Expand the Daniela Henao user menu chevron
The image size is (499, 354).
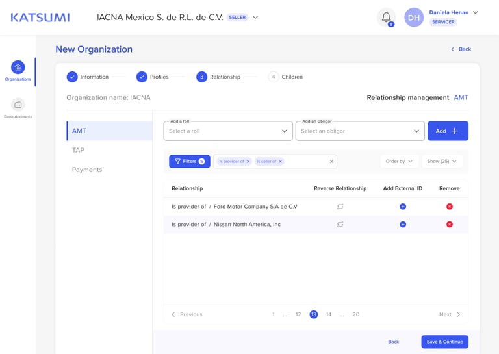(x=476, y=12)
